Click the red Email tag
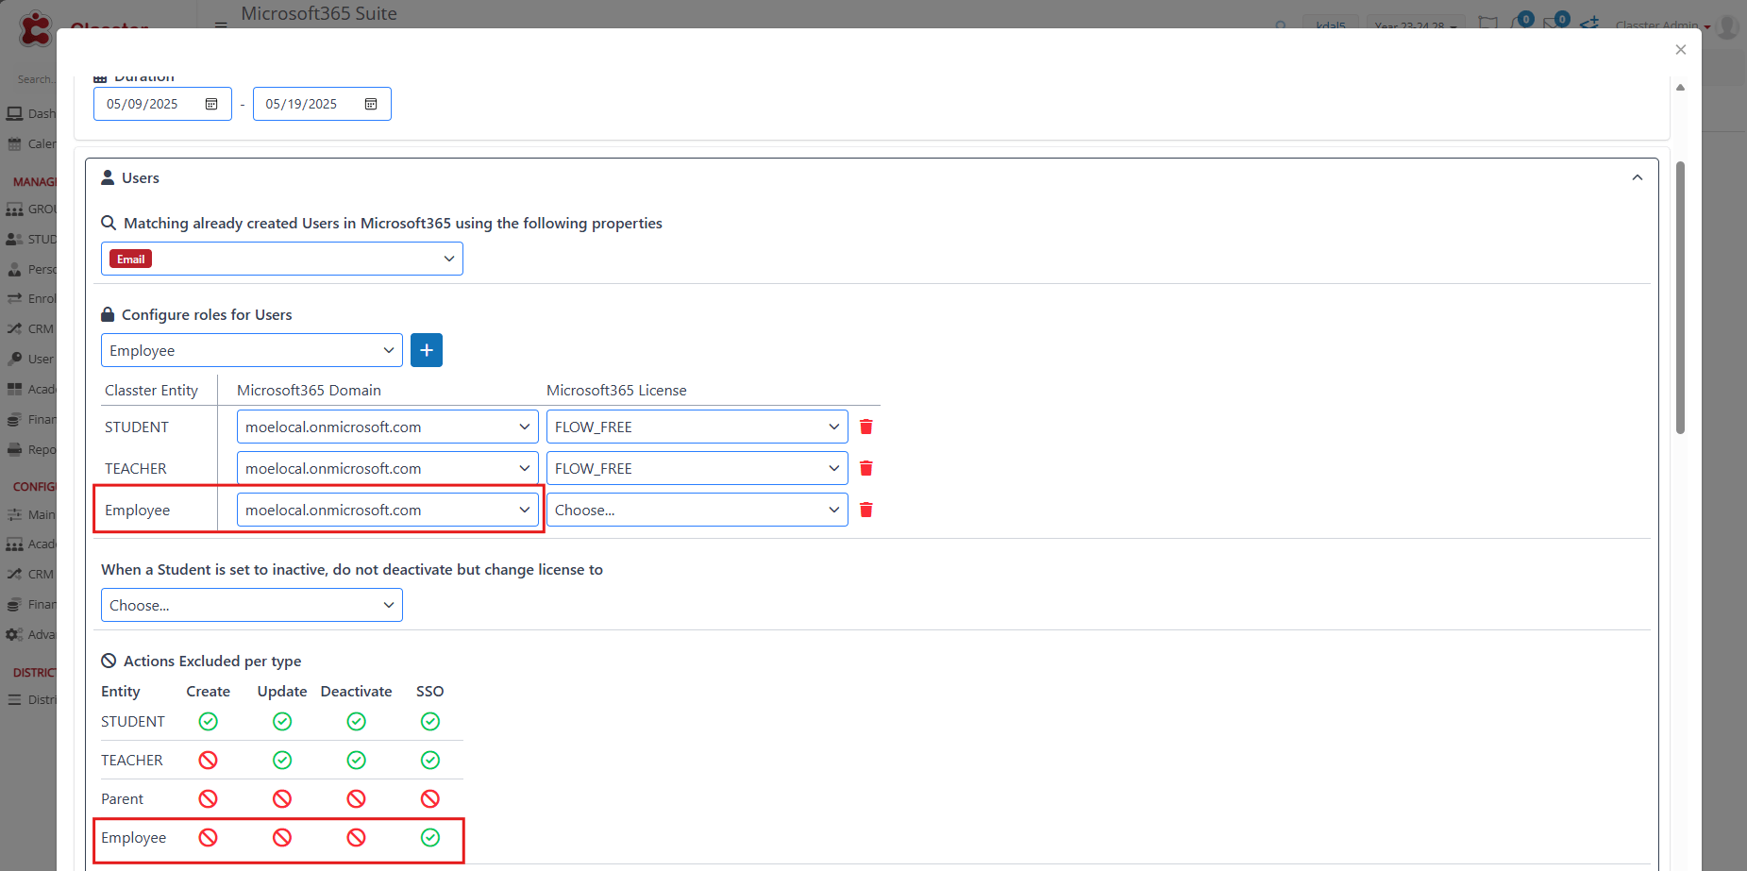Screen dimensions: 1747x871 (x=131, y=259)
